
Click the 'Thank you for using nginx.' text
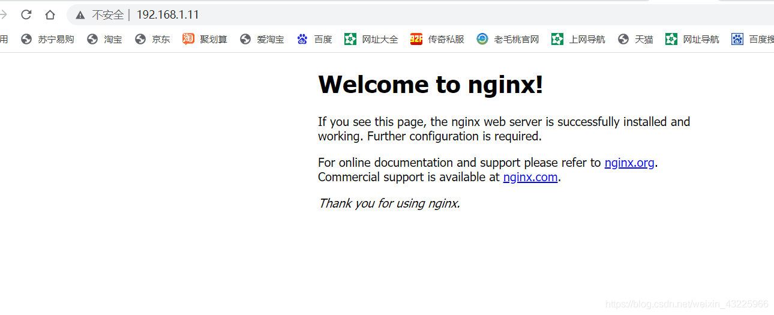389,203
